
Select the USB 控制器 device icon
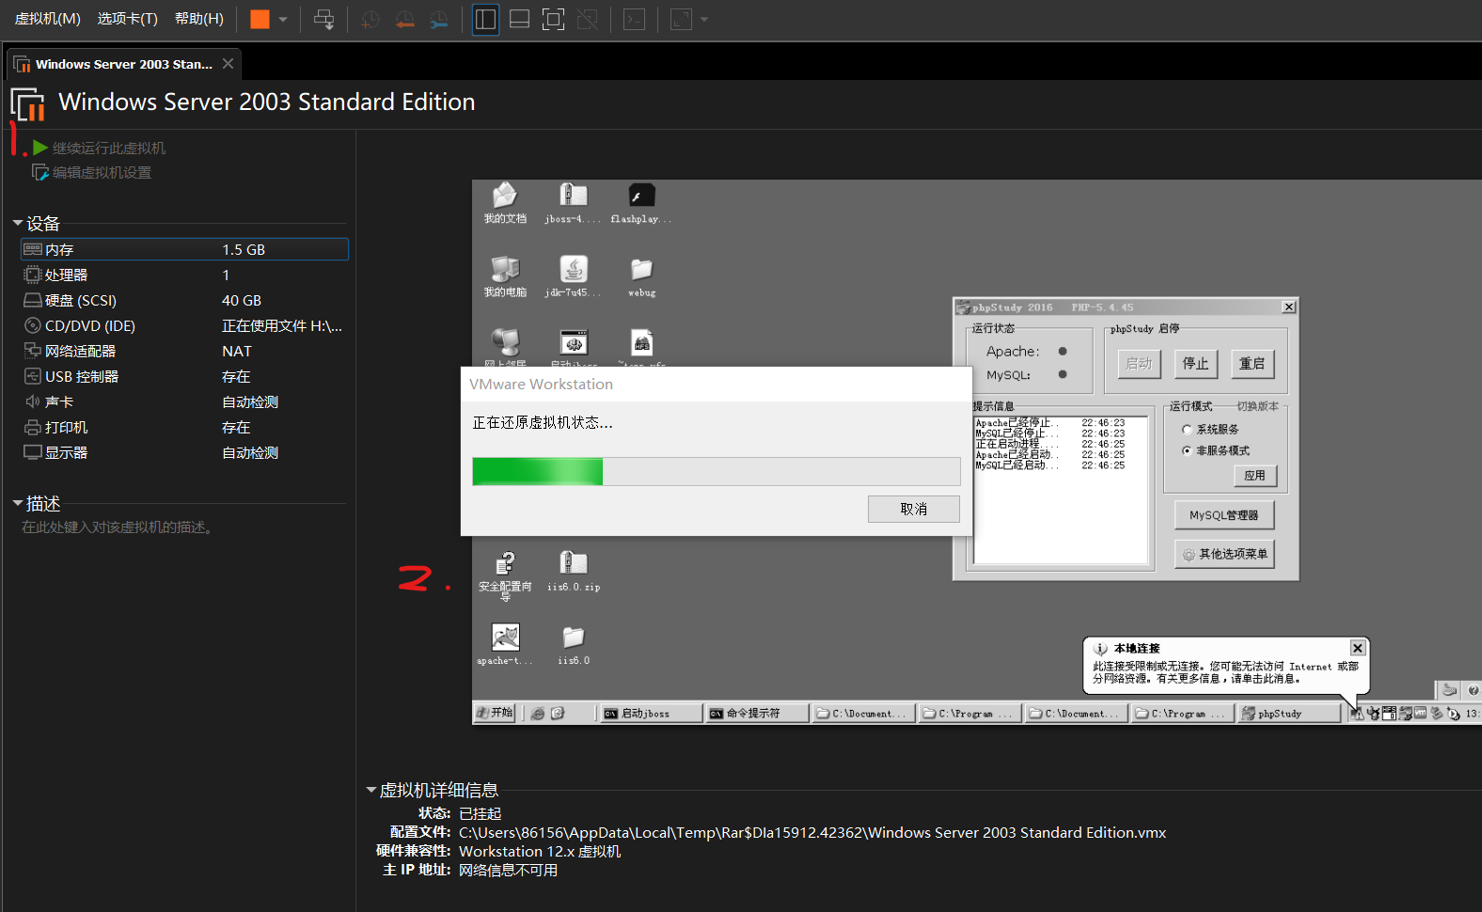click(33, 376)
